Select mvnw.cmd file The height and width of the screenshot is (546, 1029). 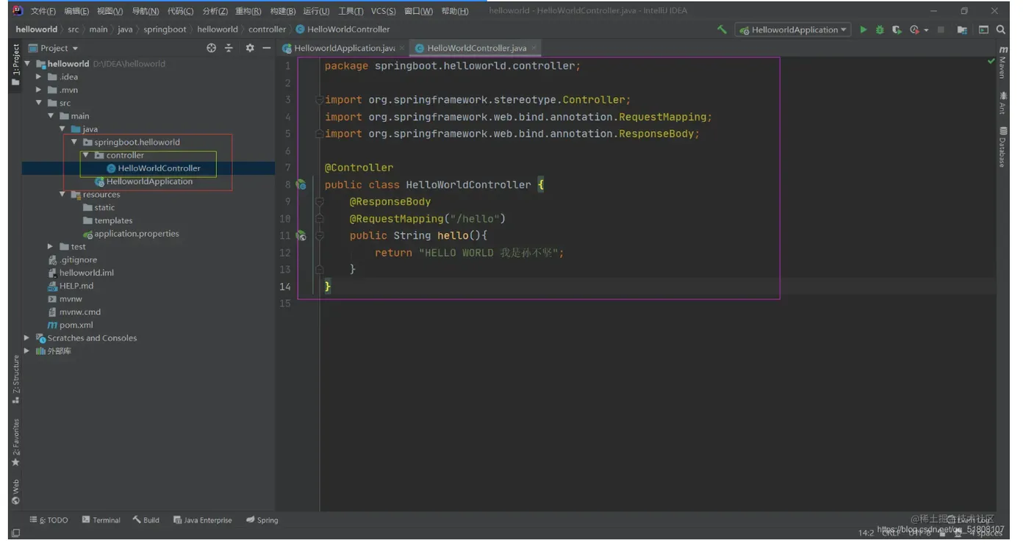80,312
